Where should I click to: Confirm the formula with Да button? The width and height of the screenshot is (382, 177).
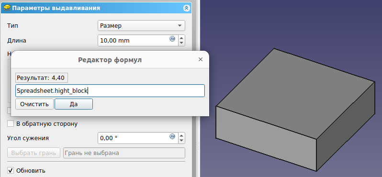[x=74, y=104]
